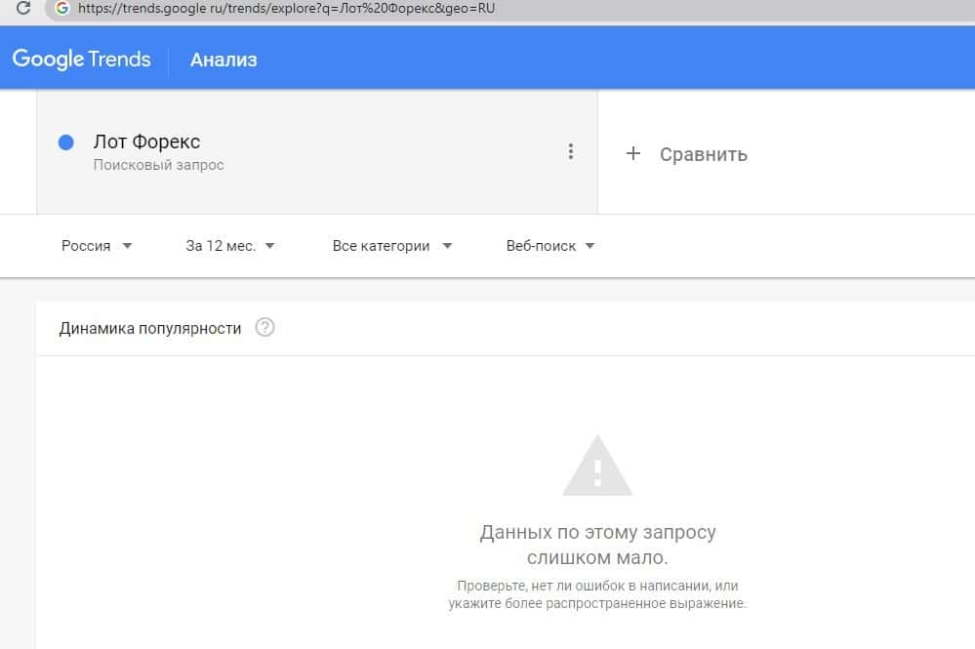Click the Сравнить compare label

coord(703,154)
